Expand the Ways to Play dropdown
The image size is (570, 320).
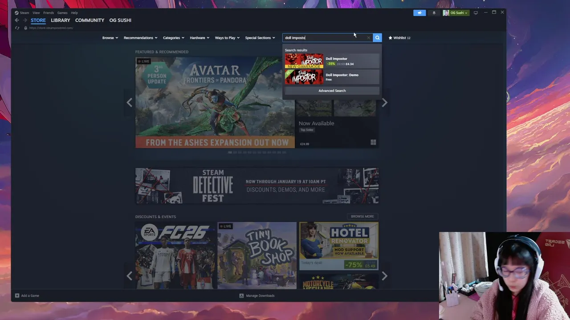tap(227, 38)
